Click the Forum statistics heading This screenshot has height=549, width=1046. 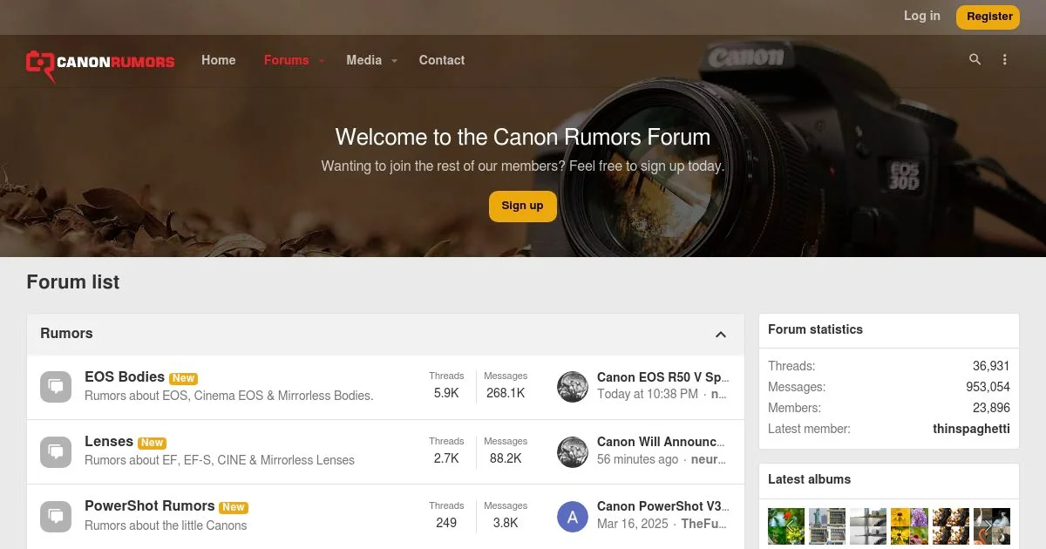coord(815,329)
